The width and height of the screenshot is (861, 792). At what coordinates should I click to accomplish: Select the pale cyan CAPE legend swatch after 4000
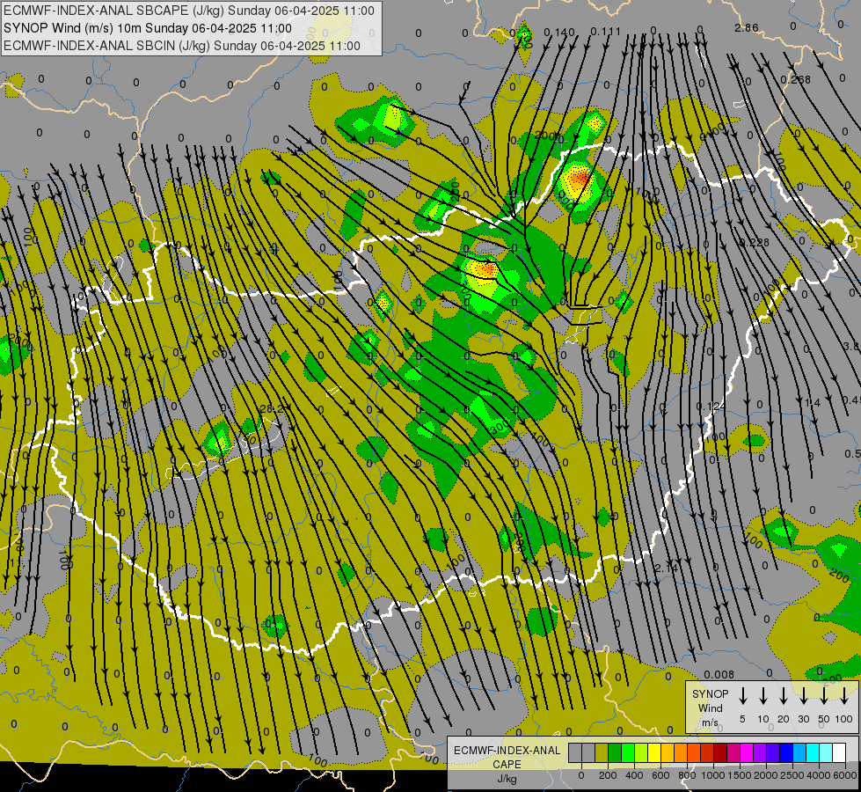click(825, 752)
